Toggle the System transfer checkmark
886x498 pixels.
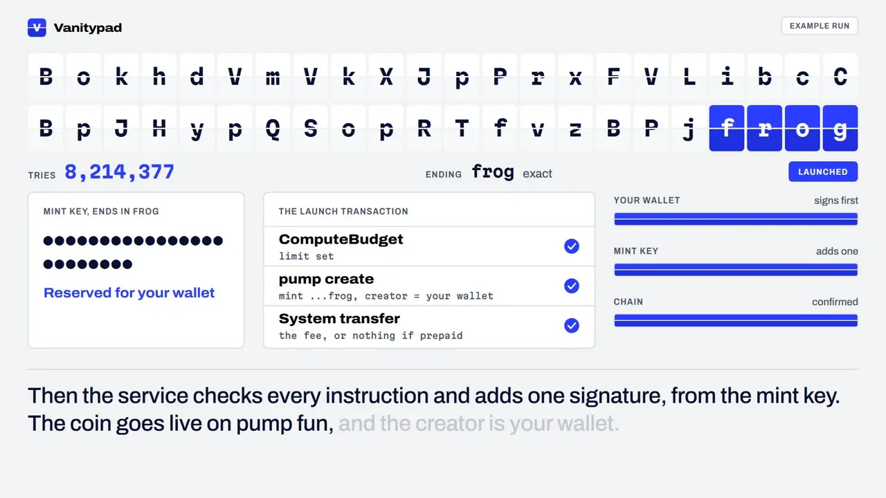(572, 325)
